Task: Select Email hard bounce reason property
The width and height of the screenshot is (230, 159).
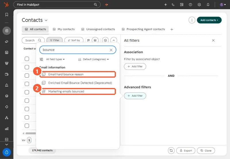Action: (78, 74)
